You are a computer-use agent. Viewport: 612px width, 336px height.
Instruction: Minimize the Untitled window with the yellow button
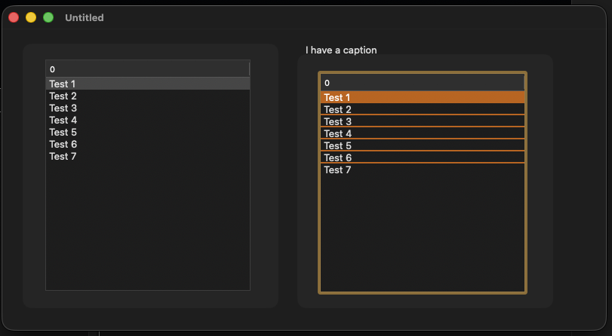point(31,17)
